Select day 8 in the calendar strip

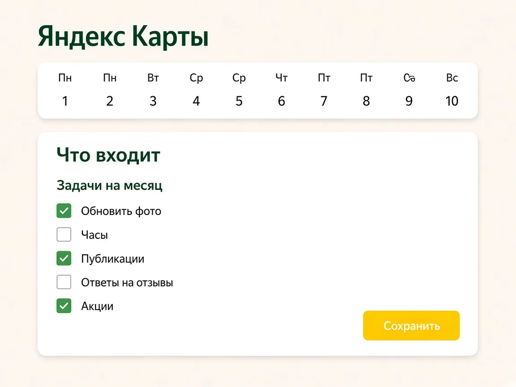(x=366, y=90)
